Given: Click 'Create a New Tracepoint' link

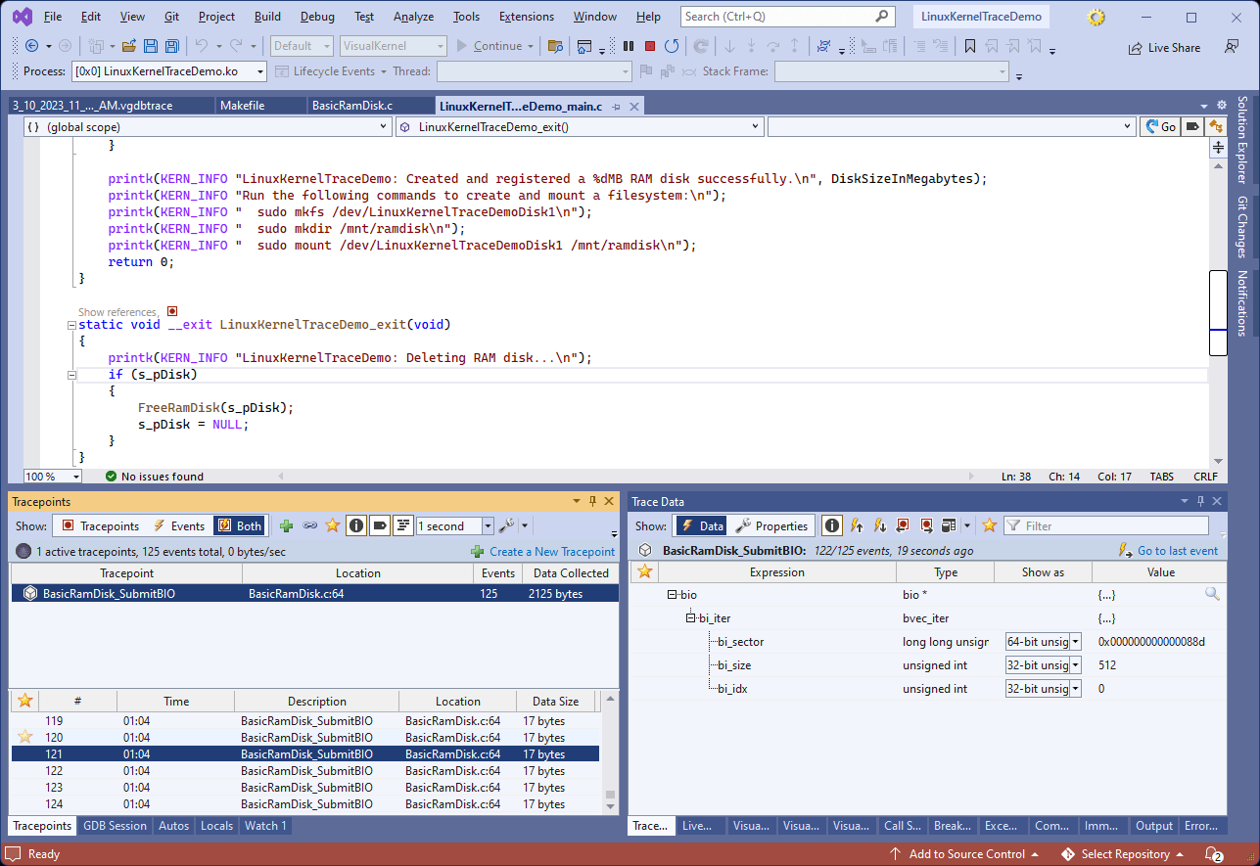Looking at the screenshot, I should point(551,552).
